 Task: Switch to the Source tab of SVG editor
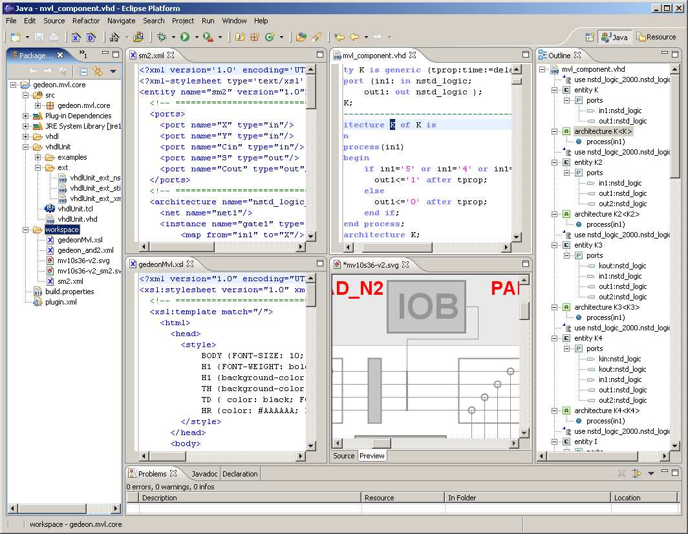tap(343, 456)
